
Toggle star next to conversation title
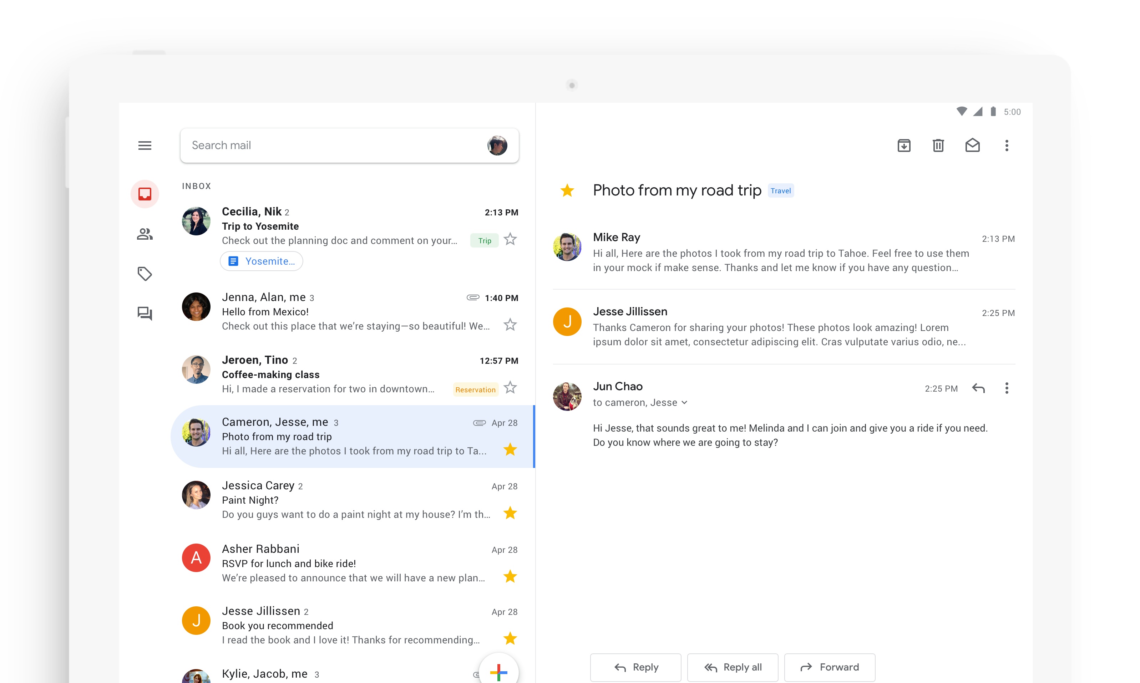567,190
